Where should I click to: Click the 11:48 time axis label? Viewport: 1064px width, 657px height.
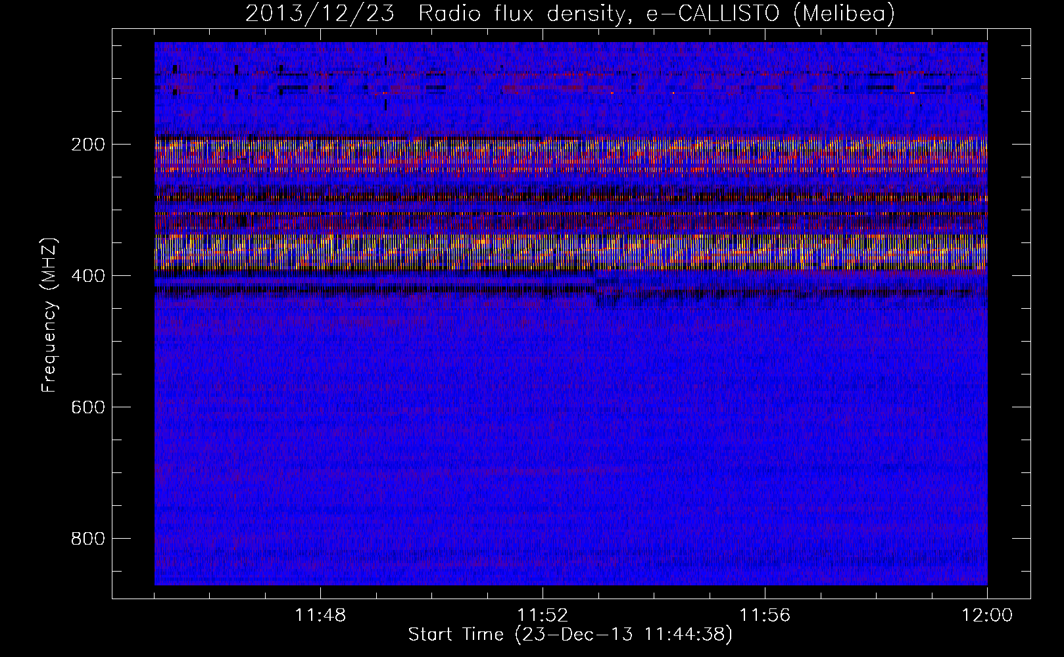[320, 616]
